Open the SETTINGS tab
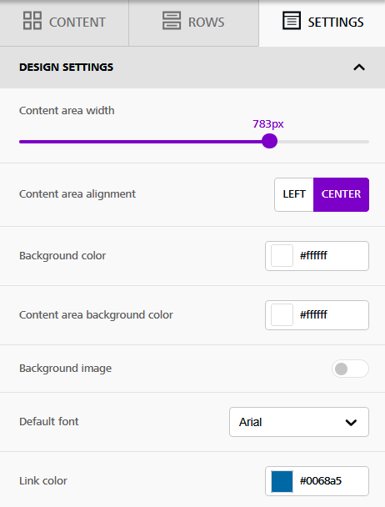The width and height of the screenshot is (385, 507). tap(322, 23)
